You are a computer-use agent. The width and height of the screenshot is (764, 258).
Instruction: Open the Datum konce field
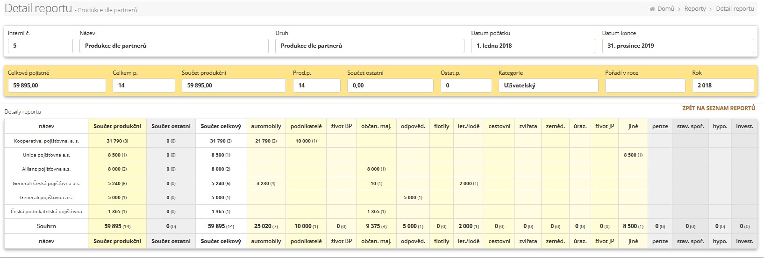[678, 46]
